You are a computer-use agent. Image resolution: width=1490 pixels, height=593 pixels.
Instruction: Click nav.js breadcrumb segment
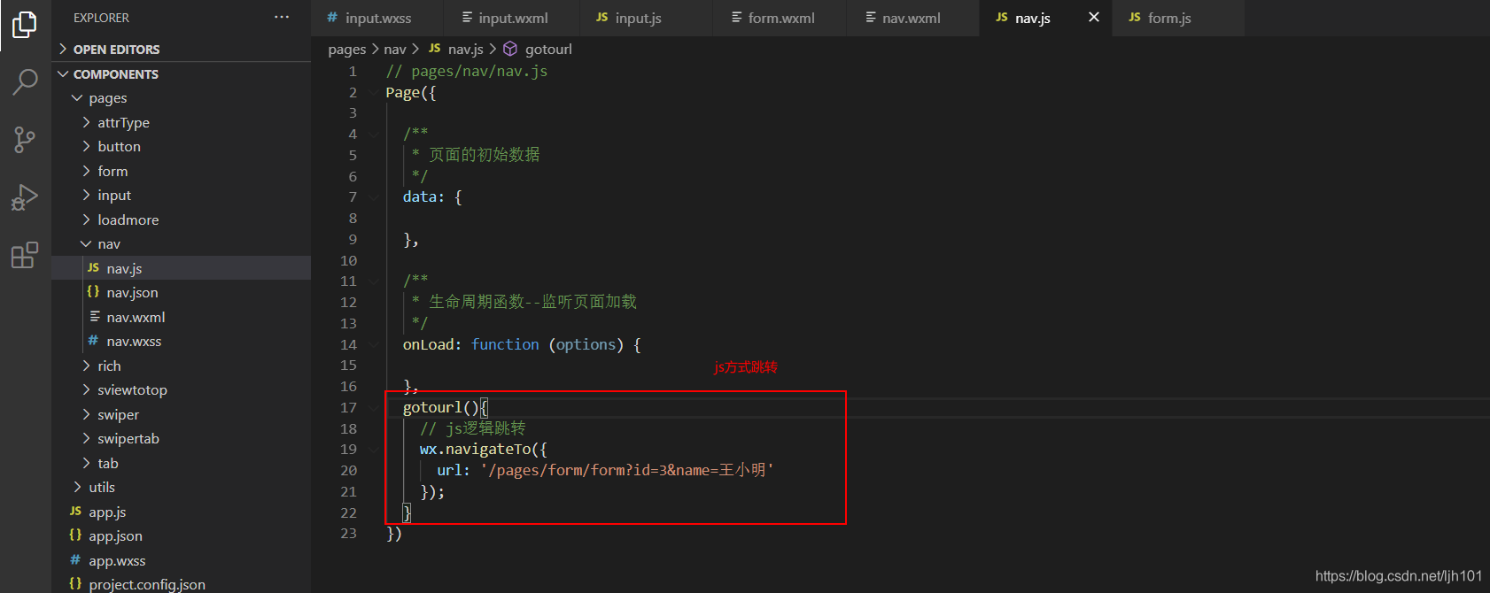[x=456, y=50]
